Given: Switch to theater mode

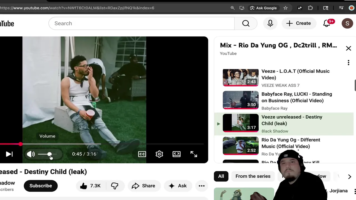Looking at the screenshot, I should [177, 154].
